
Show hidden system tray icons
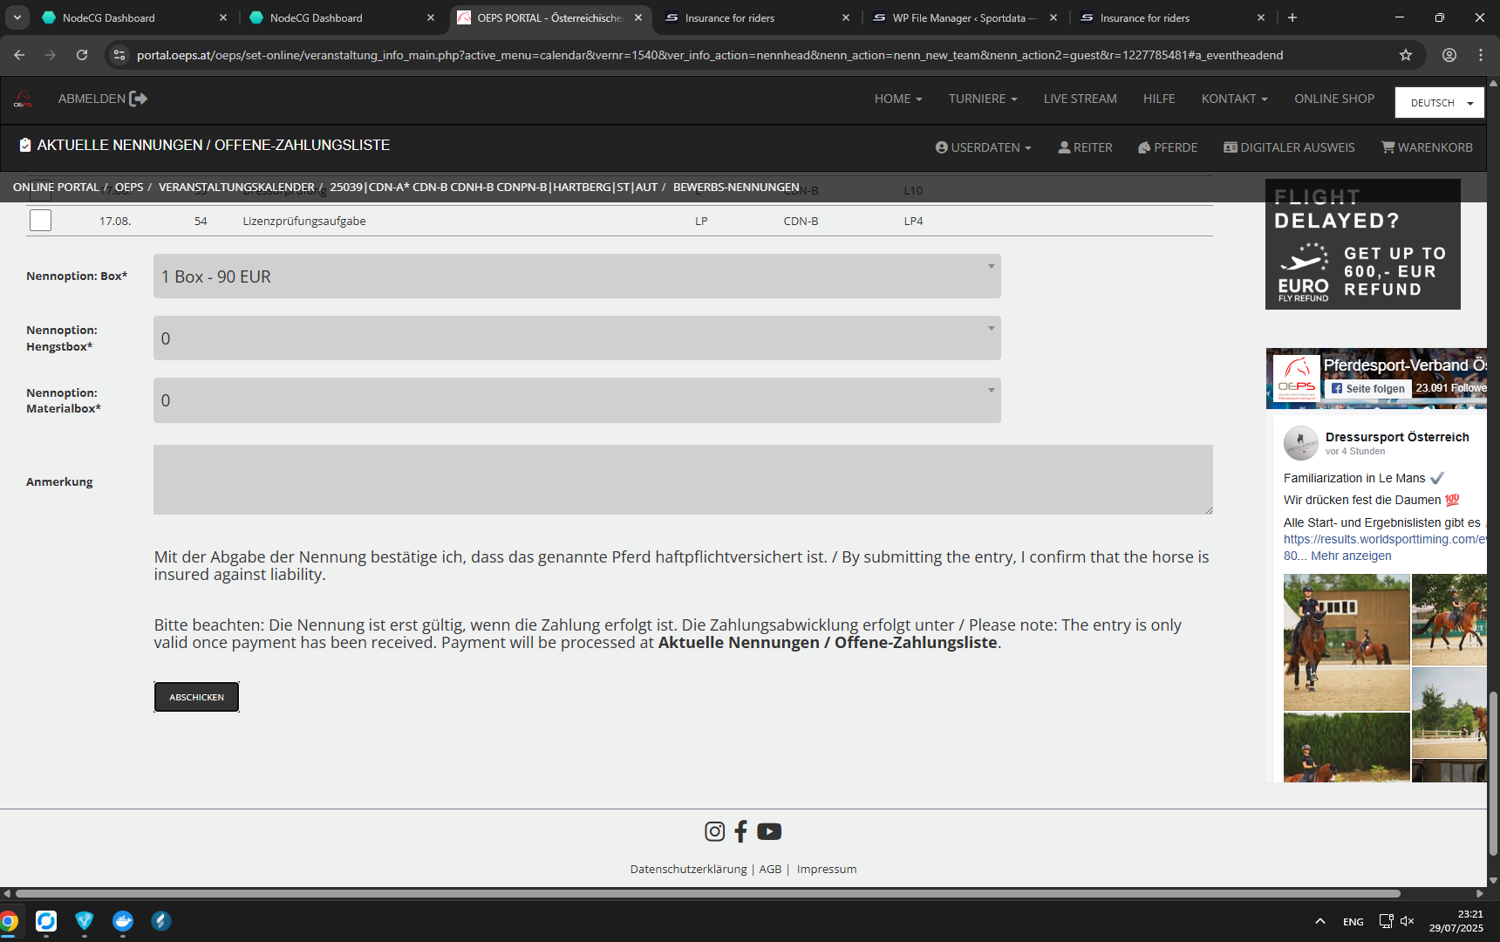1320,921
